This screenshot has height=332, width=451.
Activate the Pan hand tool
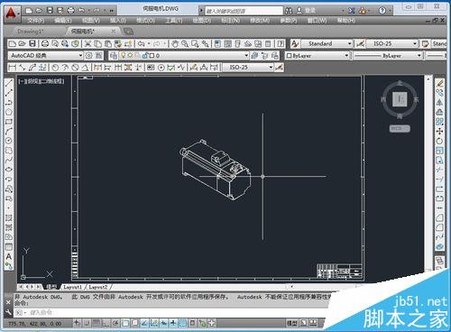[x=175, y=43]
